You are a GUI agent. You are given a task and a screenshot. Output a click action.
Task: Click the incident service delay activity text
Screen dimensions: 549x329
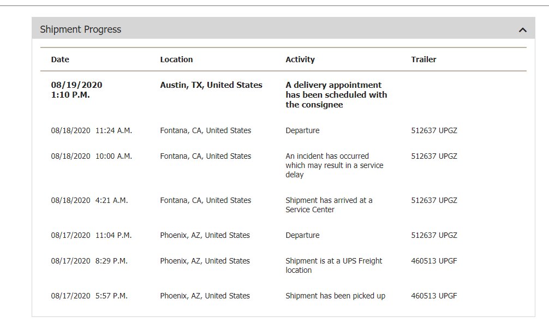tap(335, 165)
